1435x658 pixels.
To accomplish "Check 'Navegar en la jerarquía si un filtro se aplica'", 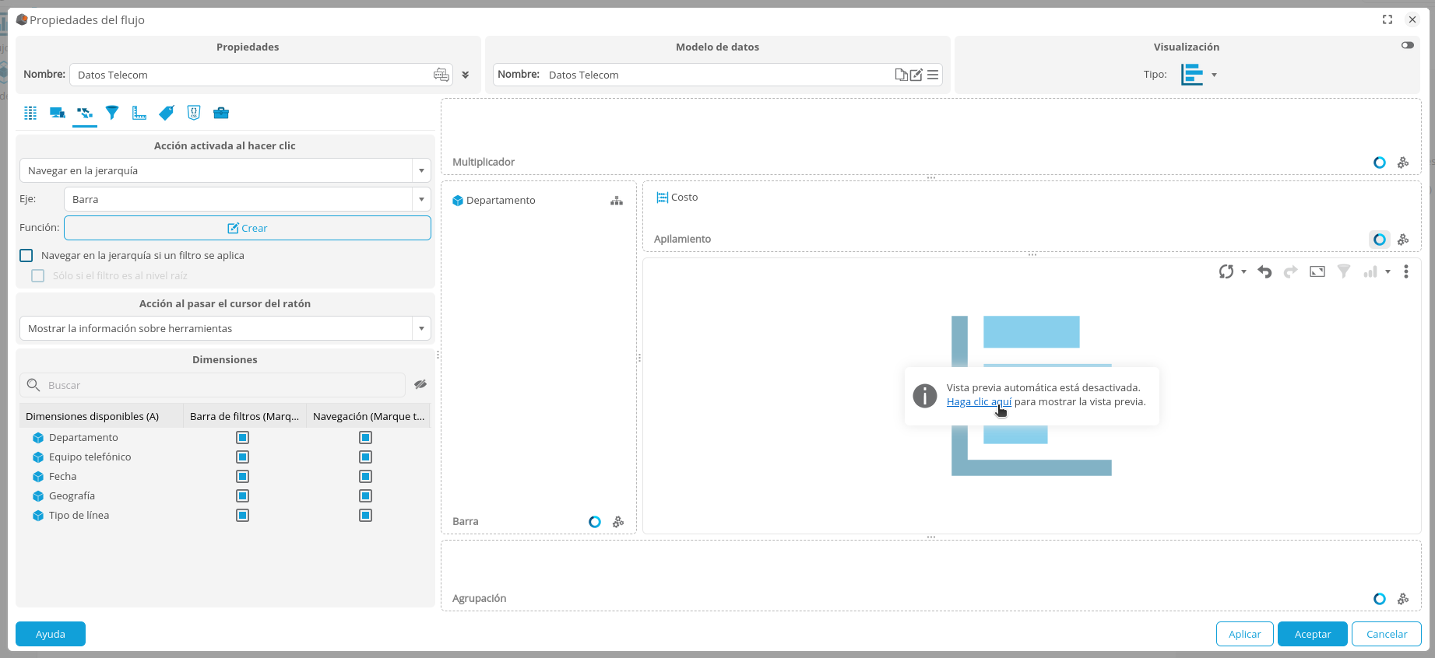I will point(26,256).
